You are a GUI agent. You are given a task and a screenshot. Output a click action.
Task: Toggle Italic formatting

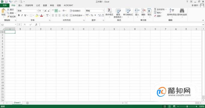22,15
